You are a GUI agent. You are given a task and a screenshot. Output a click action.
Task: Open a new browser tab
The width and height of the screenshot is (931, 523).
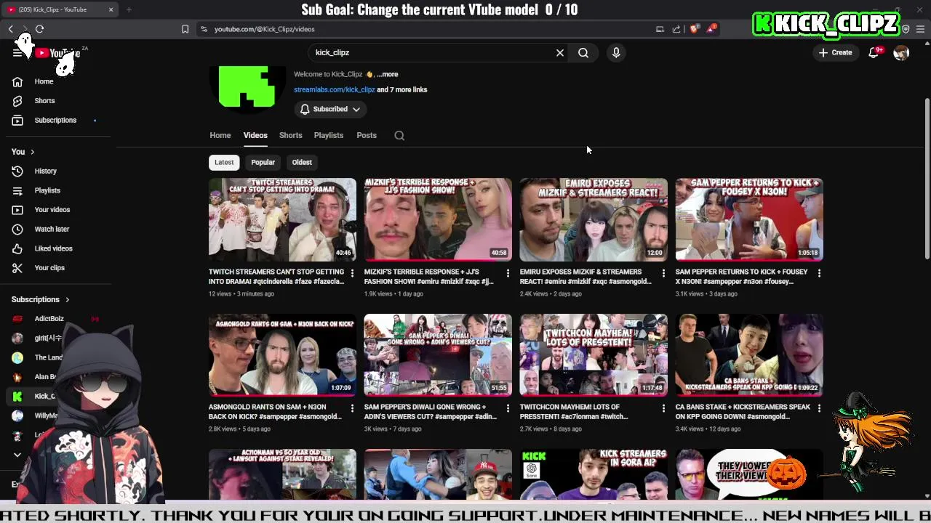coord(129,9)
